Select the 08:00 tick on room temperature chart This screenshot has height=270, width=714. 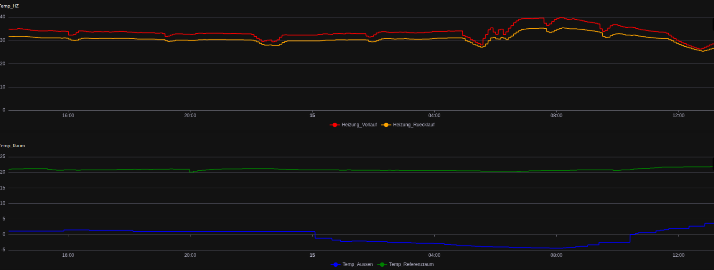(556, 255)
